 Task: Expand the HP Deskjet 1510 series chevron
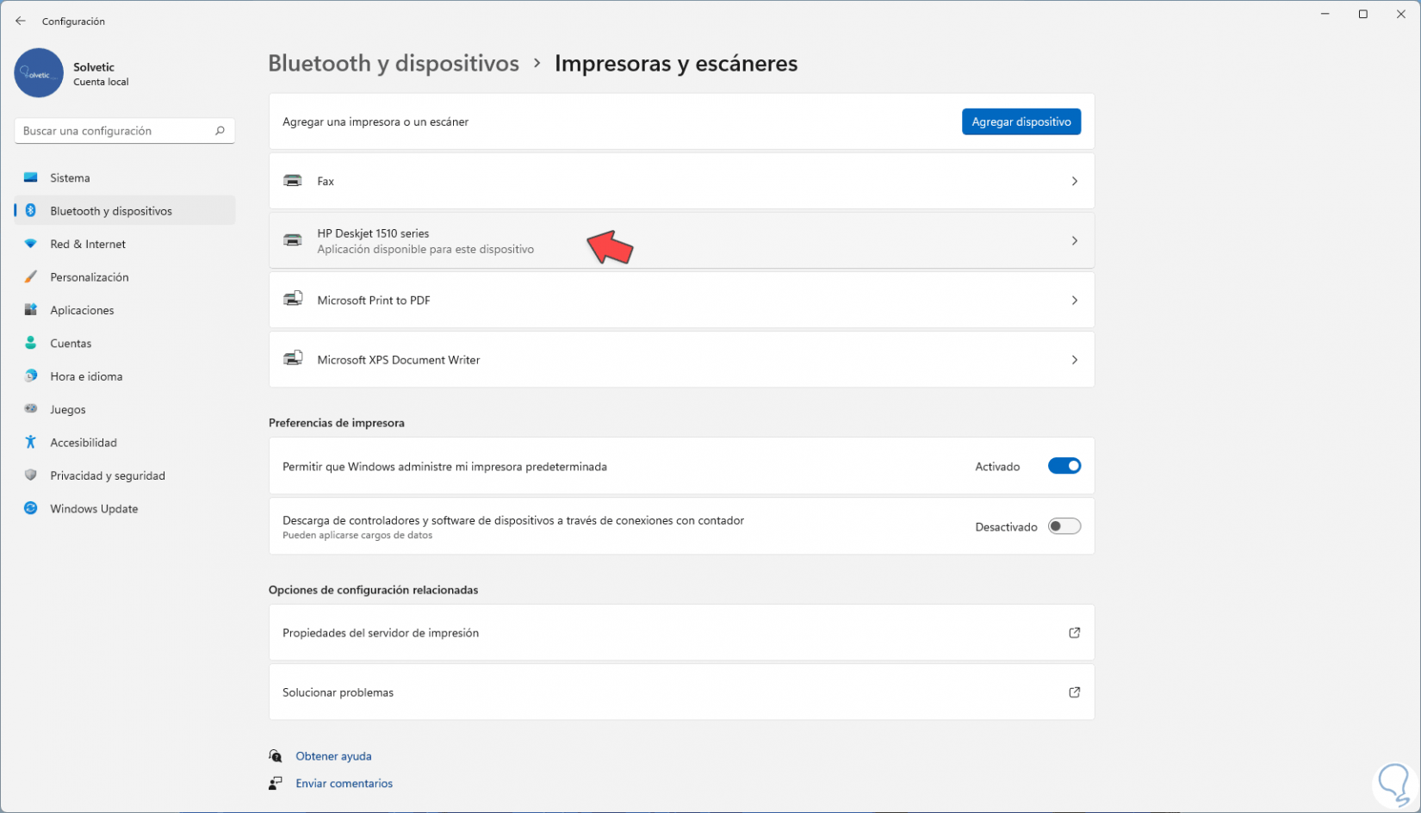point(1074,241)
